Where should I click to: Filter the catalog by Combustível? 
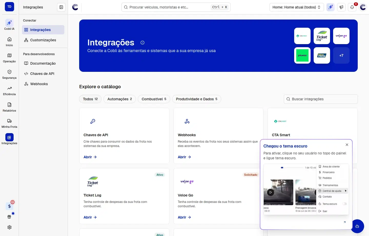tap(154, 99)
